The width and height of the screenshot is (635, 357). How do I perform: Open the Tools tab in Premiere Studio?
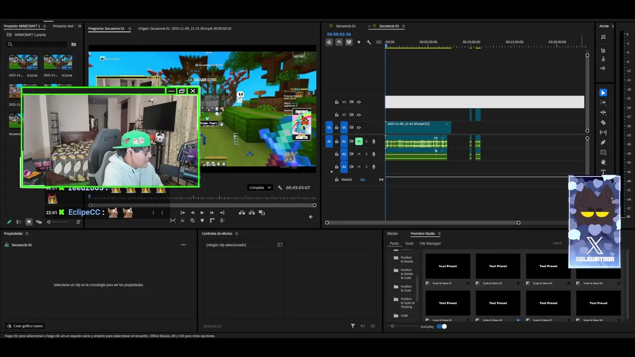[x=409, y=243]
